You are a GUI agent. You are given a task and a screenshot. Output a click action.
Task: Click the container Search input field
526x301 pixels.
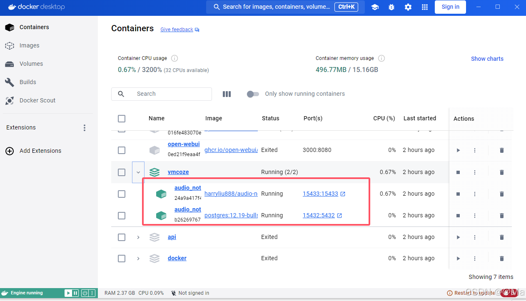(x=162, y=94)
